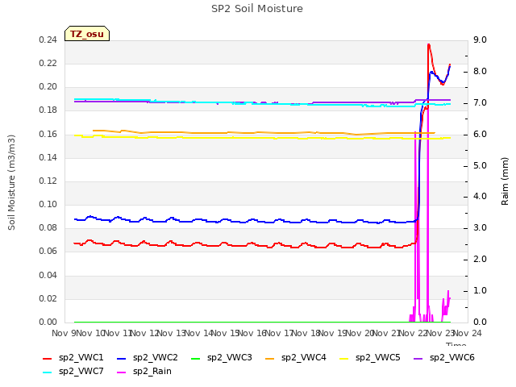Screen dimensions: 516x387
Task: Select the sp2_VWC1 legend label
Action: (81, 358)
